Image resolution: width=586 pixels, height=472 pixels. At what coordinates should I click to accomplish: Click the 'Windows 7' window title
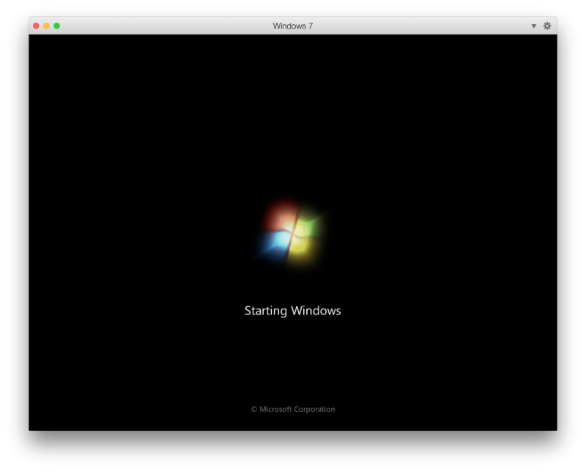click(x=292, y=26)
